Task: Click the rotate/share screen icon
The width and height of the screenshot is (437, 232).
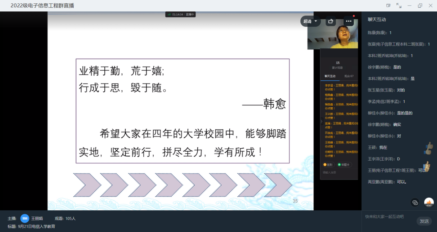Action: 331,21
